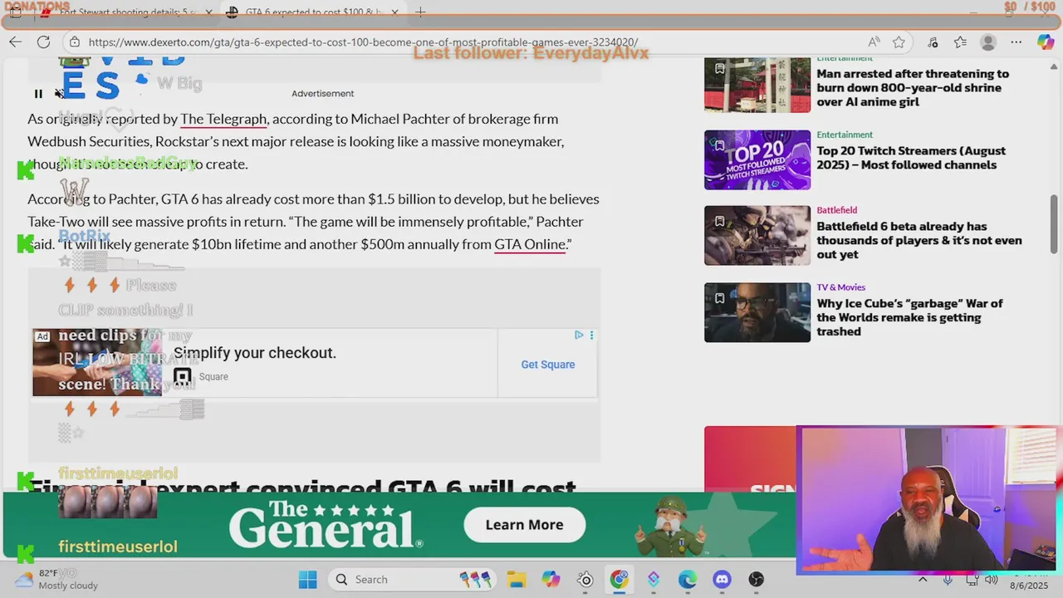
Task: Click the taskbar Search box
Action: pyautogui.click(x=412, y=580)
